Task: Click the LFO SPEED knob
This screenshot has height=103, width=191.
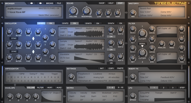Action: [x=133, y=96]
